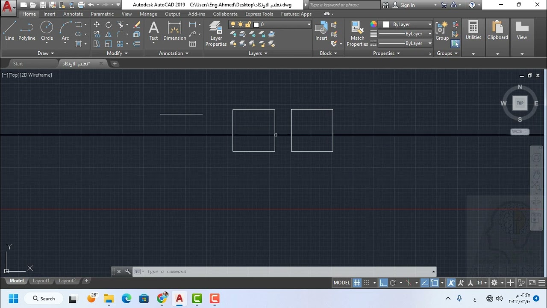Click the Insert block button
Screen dimensions: 547x308
(x=321, y=31)
